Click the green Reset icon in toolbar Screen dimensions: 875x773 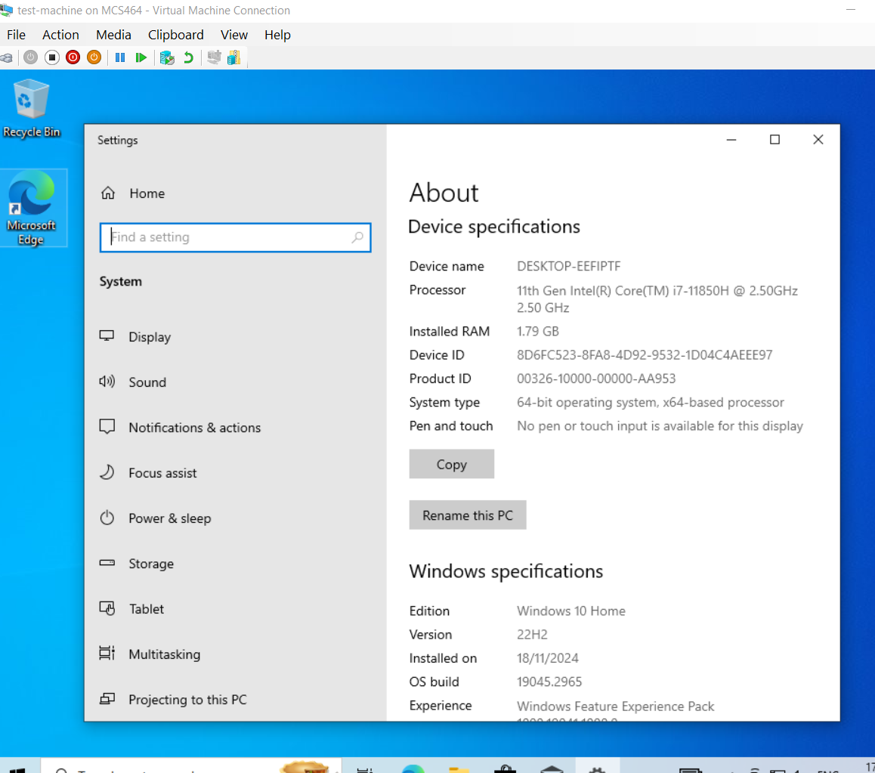coord(141,57)
